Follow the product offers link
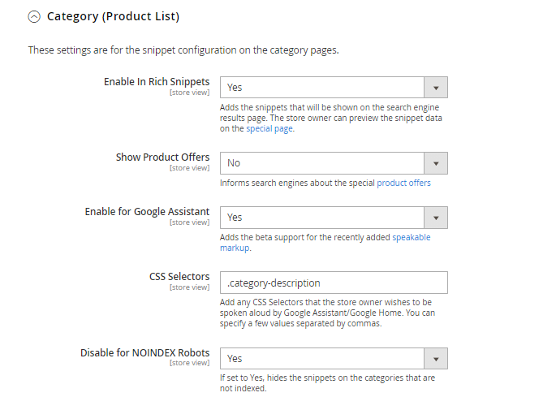556x410 pixels. coord(403,183)
